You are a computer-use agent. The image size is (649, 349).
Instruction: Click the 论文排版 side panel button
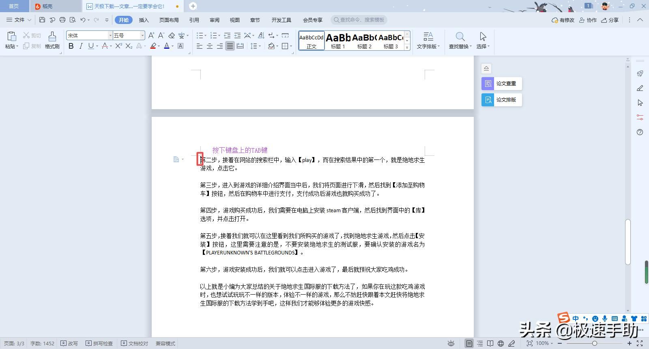pyautogui.click(x=501, y=99)
